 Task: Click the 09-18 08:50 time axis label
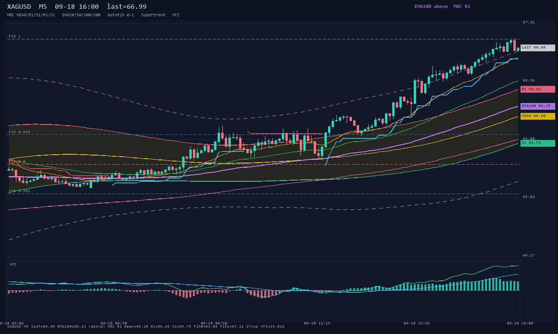tap(214, 323)
